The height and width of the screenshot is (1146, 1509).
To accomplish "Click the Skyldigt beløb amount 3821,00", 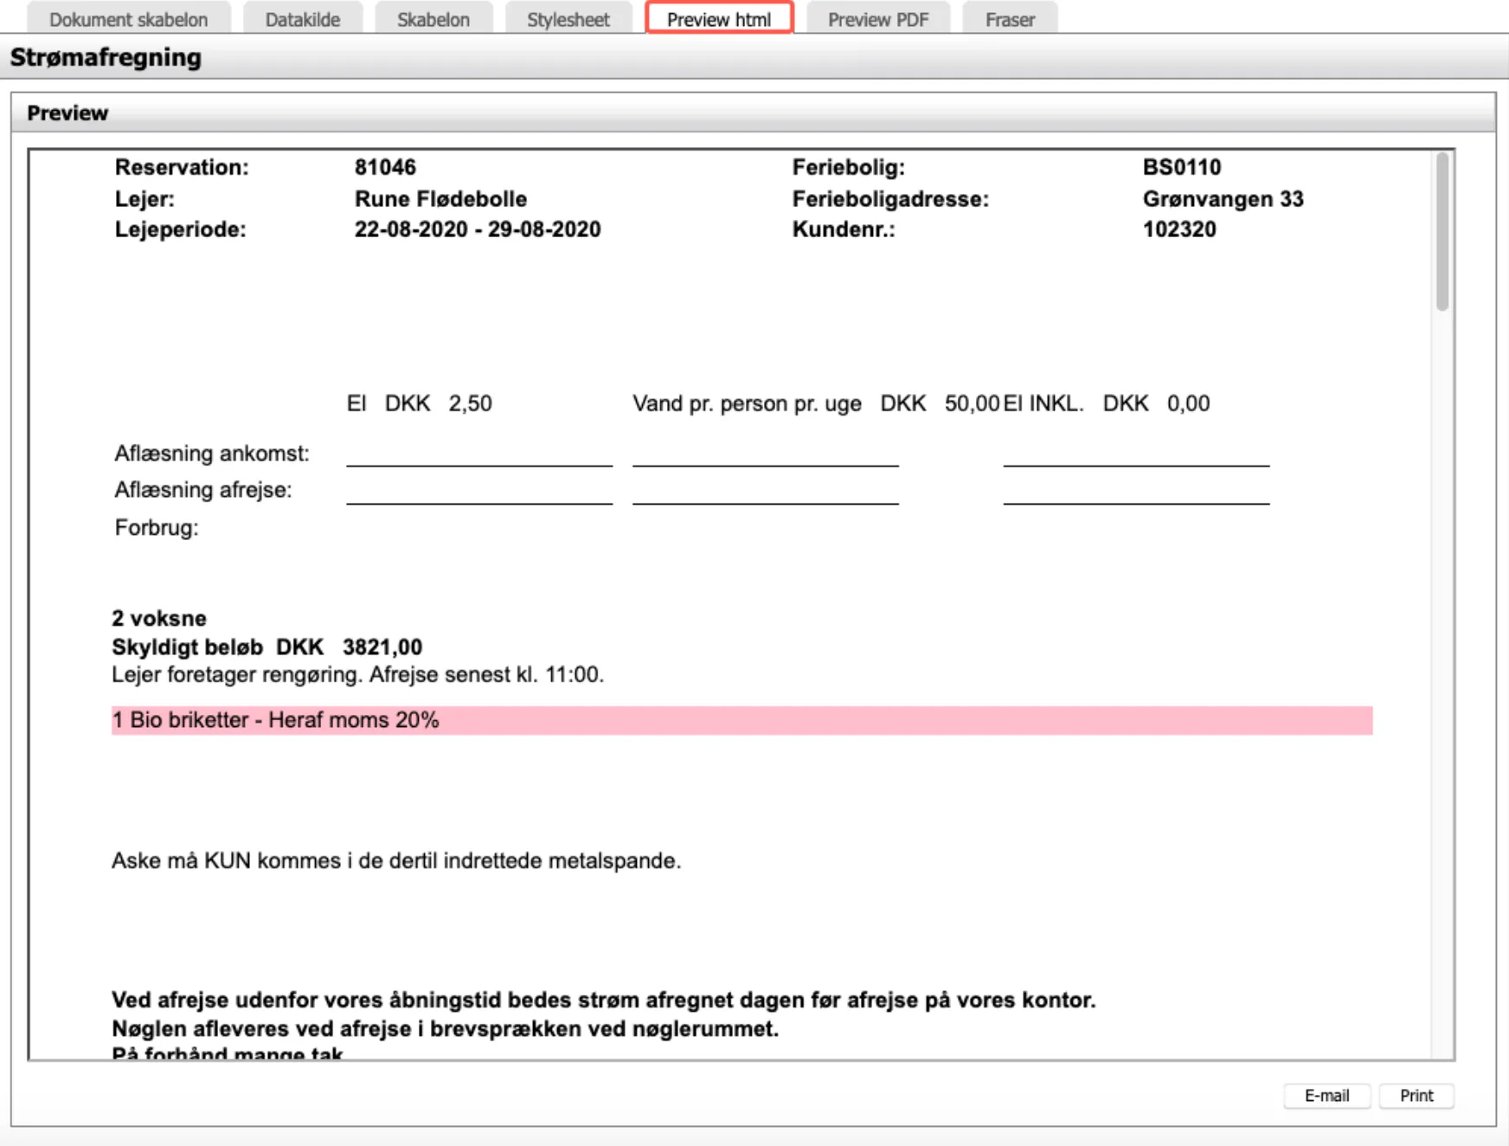I will click(x=382, y=647).
